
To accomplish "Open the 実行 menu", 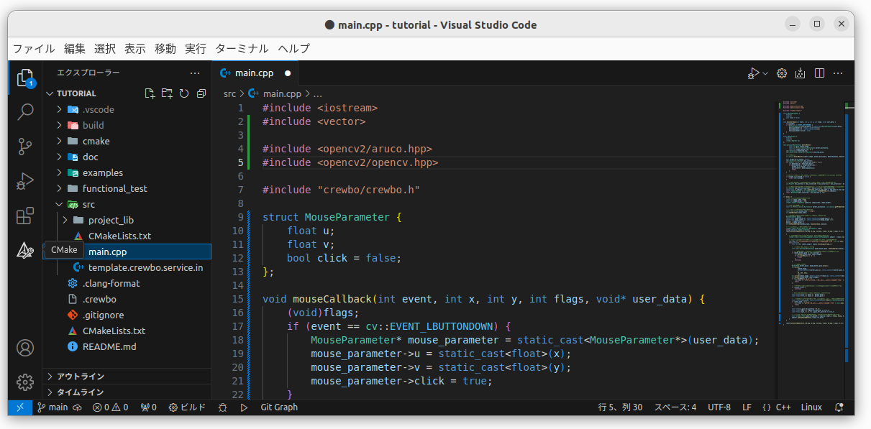I will (x=196, y=49).
